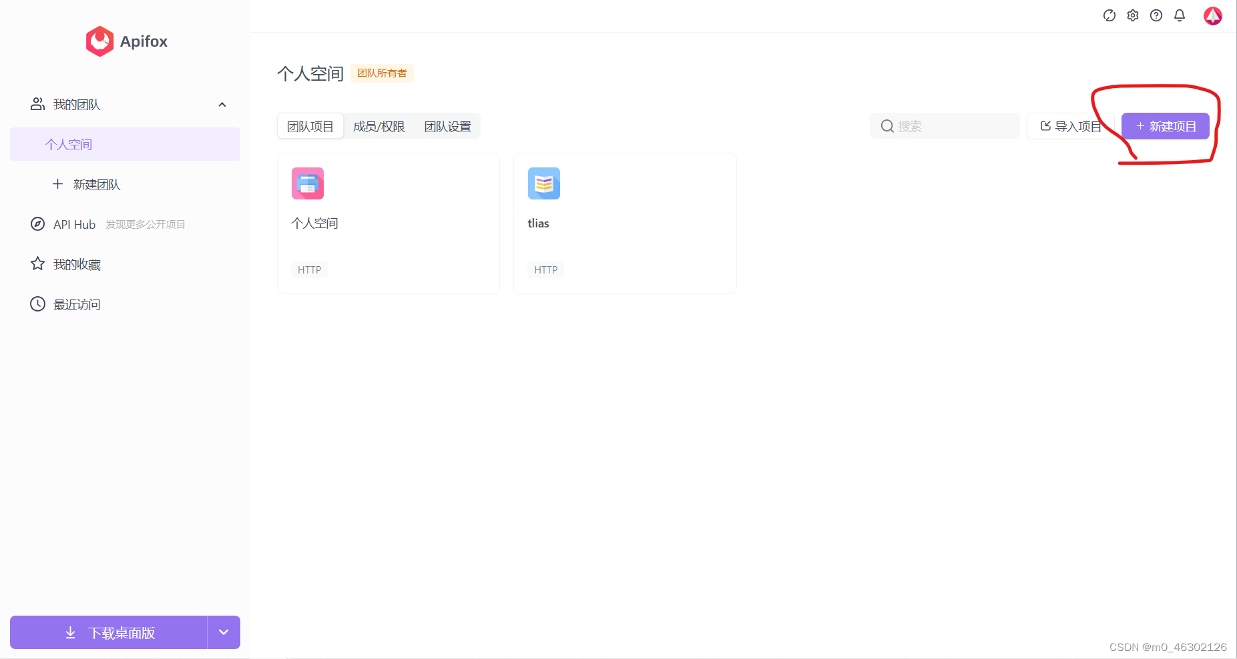Open the 个人空间 project card
Image resolution: width=1237 pixels, height=659 pixels.
(x=389, y=223)
